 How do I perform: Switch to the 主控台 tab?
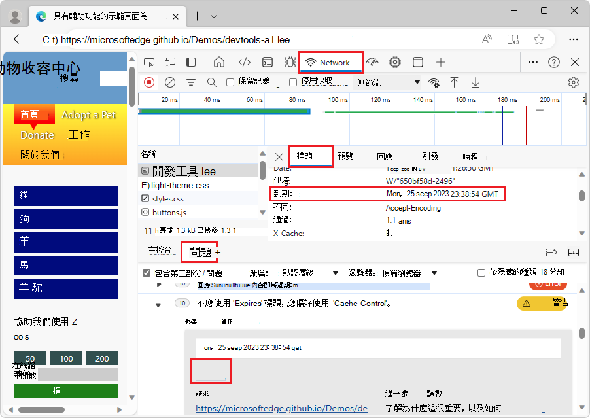click(x=158, y=251)
